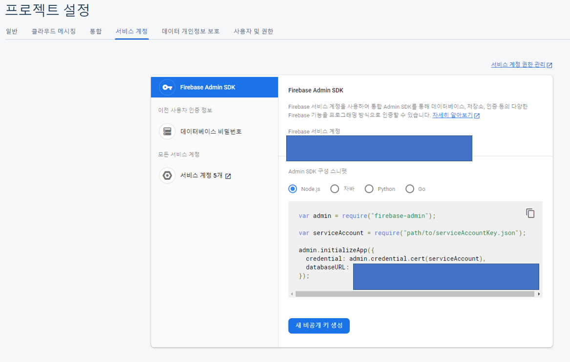Click the require("firebase-admin") code line
This screenshot has height=362, width=570.
367,216
